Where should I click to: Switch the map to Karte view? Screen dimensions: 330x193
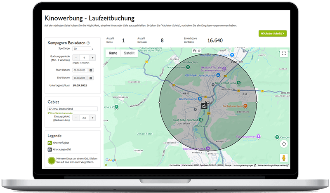[x=113, y=53]
